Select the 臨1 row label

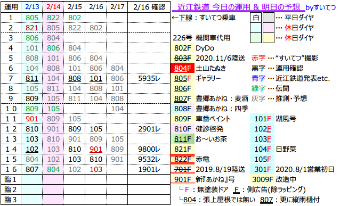click(x=11, y=179)
